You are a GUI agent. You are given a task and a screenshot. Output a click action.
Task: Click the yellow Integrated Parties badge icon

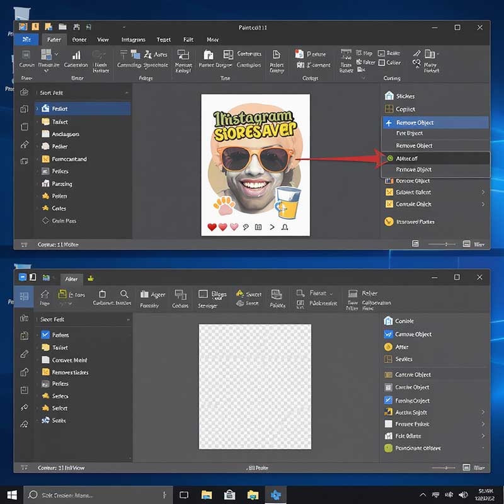click(389, 221)
